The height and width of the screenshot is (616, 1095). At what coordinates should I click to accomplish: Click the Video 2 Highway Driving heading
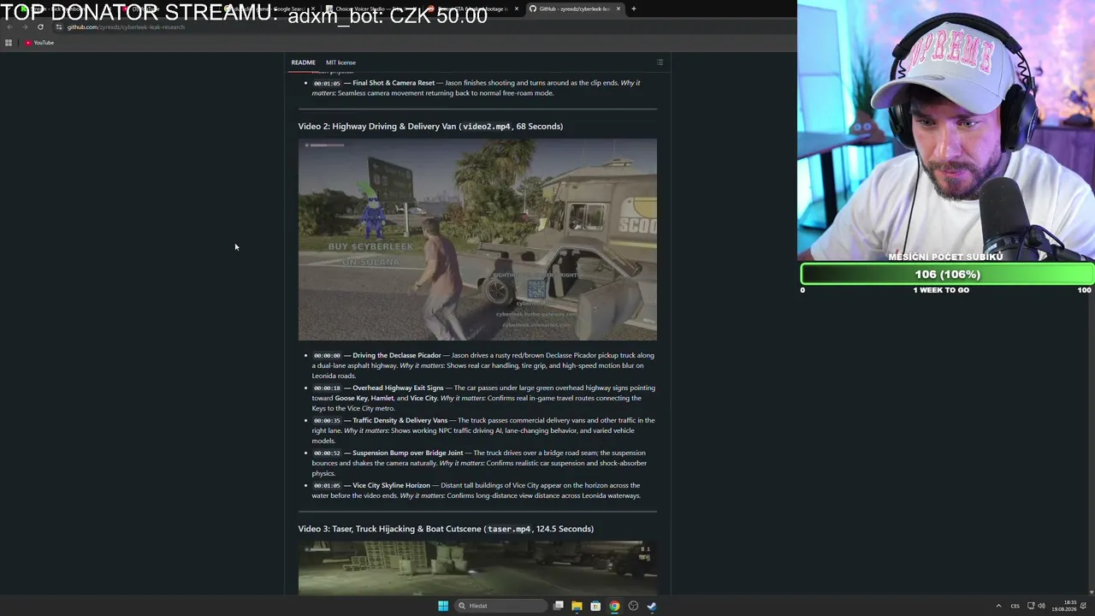(430, 127)
